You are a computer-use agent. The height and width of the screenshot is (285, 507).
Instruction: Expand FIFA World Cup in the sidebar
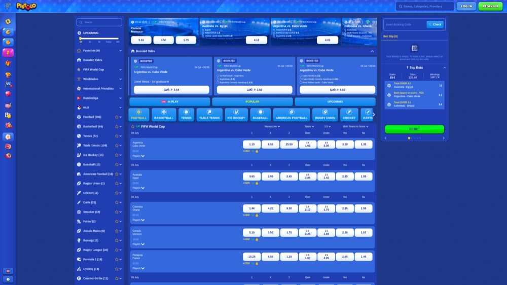pyautogui.click(x=120, y=69)
